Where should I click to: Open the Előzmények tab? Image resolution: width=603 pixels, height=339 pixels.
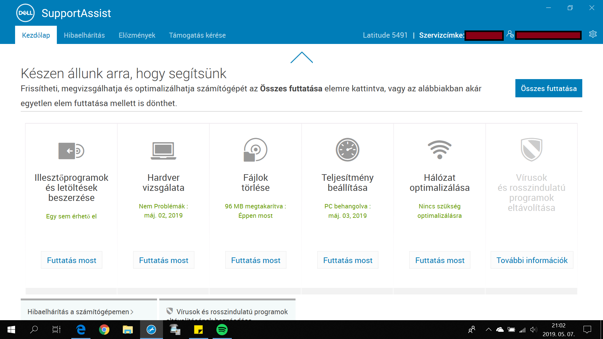137,35
